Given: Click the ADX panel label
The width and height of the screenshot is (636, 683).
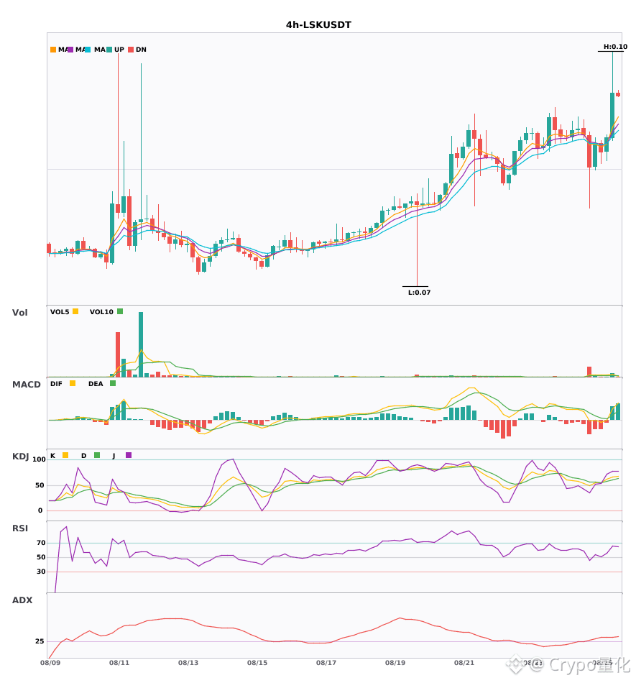Looking at the screenshot, I should [x=22, y=600].
